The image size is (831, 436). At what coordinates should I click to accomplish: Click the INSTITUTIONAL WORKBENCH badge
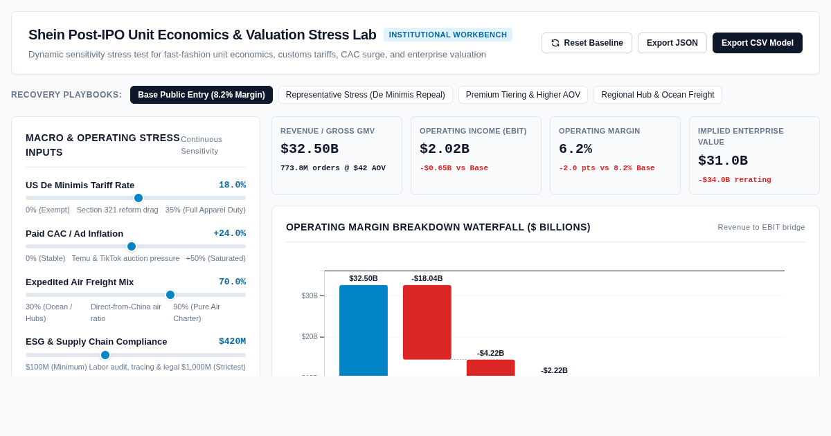(x=448, y=35)
